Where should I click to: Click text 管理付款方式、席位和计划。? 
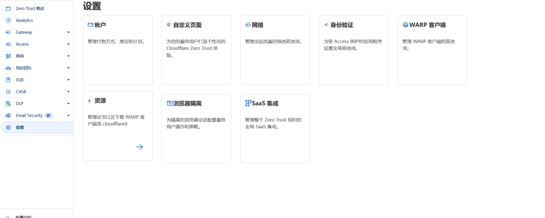(x=116, y=41)
